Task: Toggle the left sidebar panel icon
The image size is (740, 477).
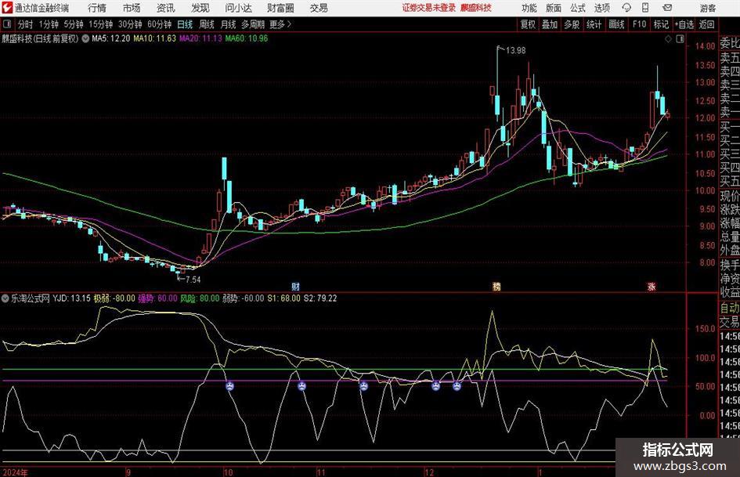Action: point(7,24)
